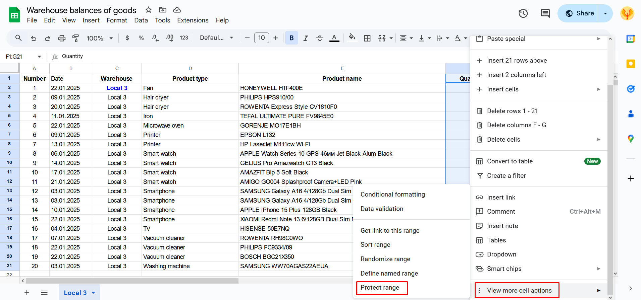641x300 pixels.
Task: Decrease font size with minus button
Action: 247,38
